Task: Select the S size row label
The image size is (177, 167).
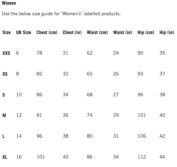Action: click(4, 95)
